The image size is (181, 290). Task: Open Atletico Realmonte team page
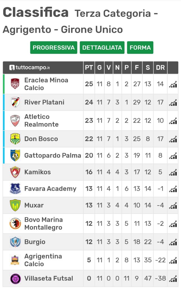[41, 120]
